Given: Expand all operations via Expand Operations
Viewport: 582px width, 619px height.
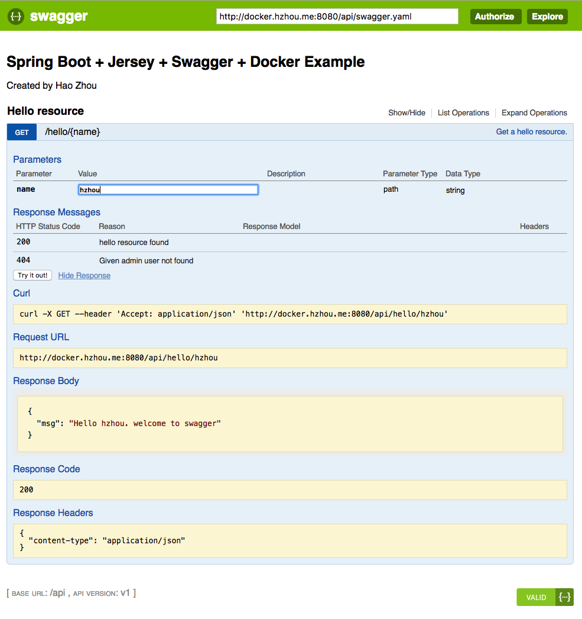Looking at the screenshot, I should 534,112.
